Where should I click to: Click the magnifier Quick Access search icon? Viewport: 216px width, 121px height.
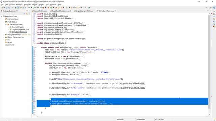(x=206, y=8)
